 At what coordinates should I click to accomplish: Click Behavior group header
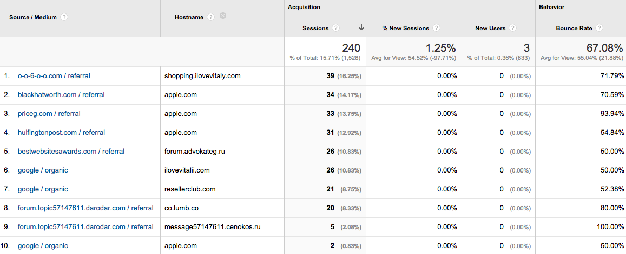(x=551, y=7)
